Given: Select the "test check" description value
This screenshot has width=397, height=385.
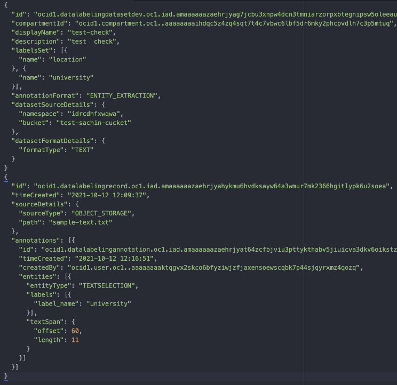Looking at the screenshot, I should (92, 42).
